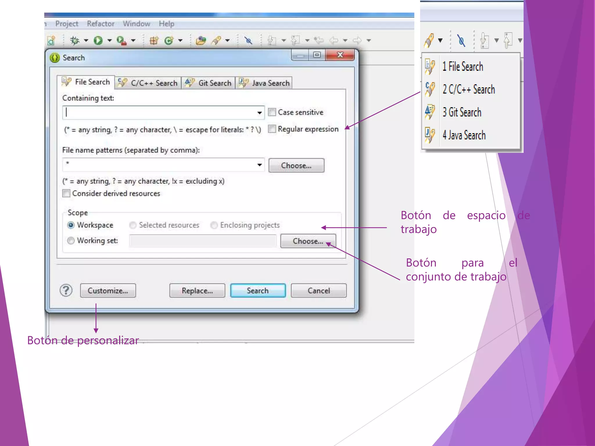Image resolution: width=595 pixels, height=446 pixels.
Task: Click the Run External Tools icon
Action: [121, 40]
